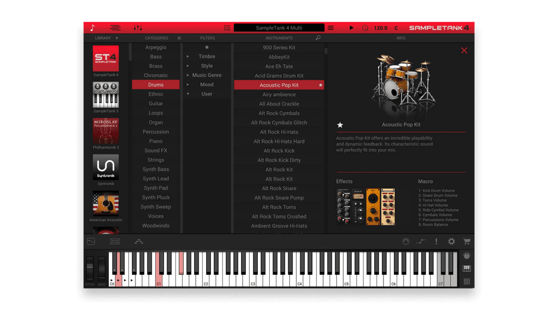Open SampleTank settings with the gear icon
Image resolution: width=557 pixels, height=313 pixels.
click(x=451, y=241)
